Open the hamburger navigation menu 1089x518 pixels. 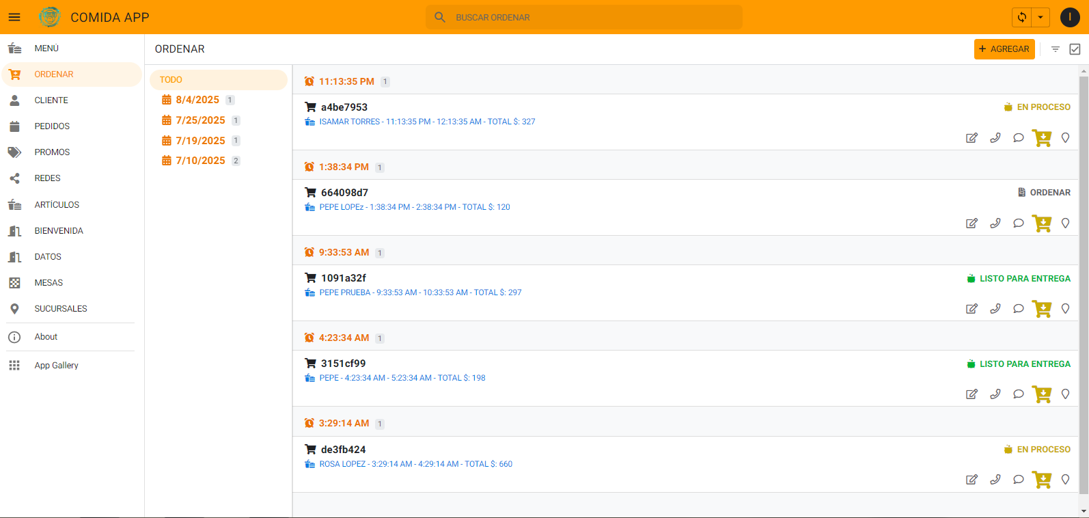click(x=14, y=17)
